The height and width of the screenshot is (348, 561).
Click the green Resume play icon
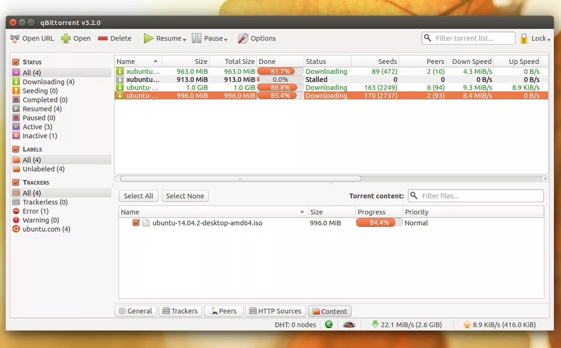148,38
